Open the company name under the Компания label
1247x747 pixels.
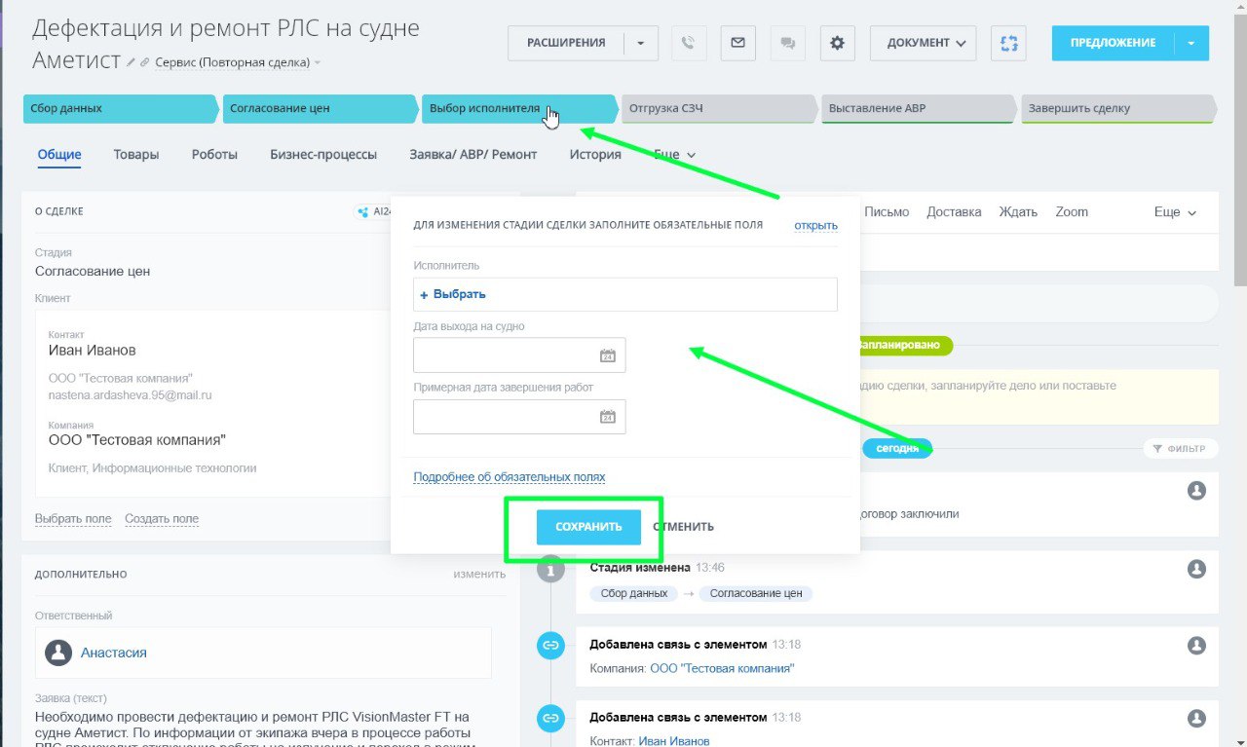(x=137, y=440)
